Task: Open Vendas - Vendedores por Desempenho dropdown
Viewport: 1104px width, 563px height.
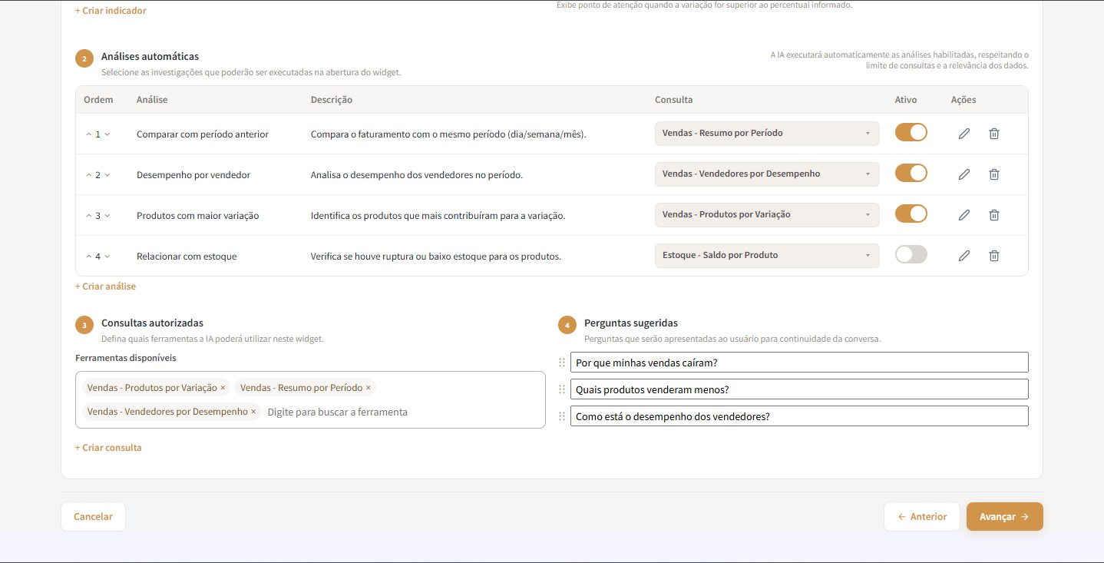Action: pos(767,174)
